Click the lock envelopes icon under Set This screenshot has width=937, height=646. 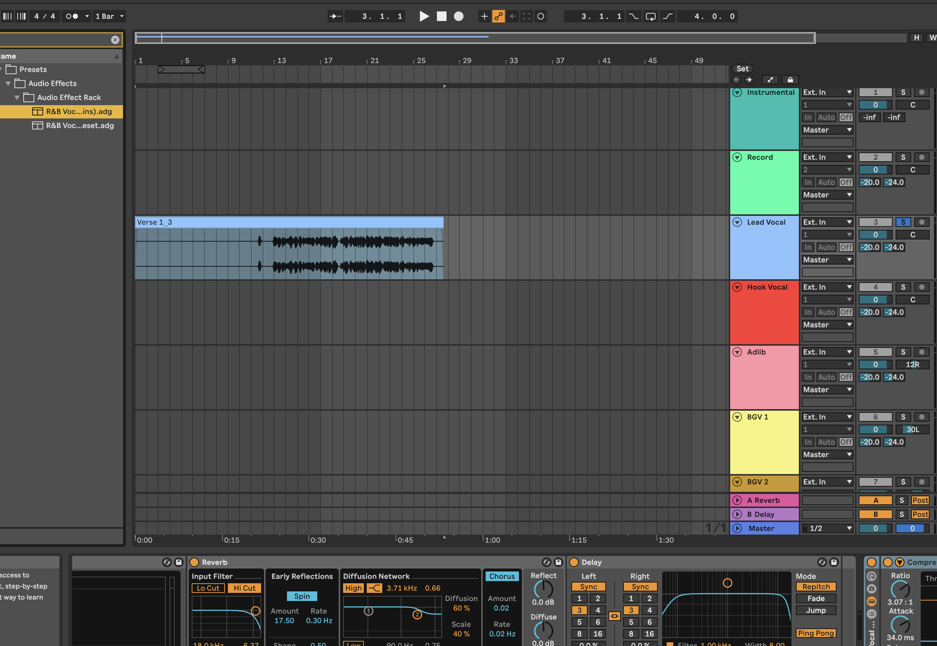790,80
